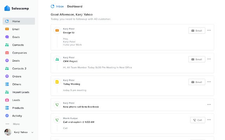Open the Activity checkmark icon

(x=7, y=115)
